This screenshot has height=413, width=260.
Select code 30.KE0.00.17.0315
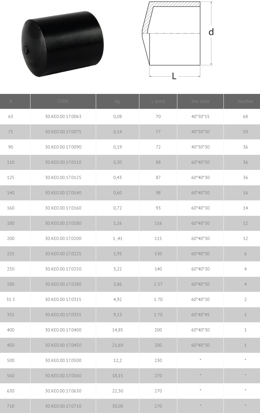(x=63, y=300)
